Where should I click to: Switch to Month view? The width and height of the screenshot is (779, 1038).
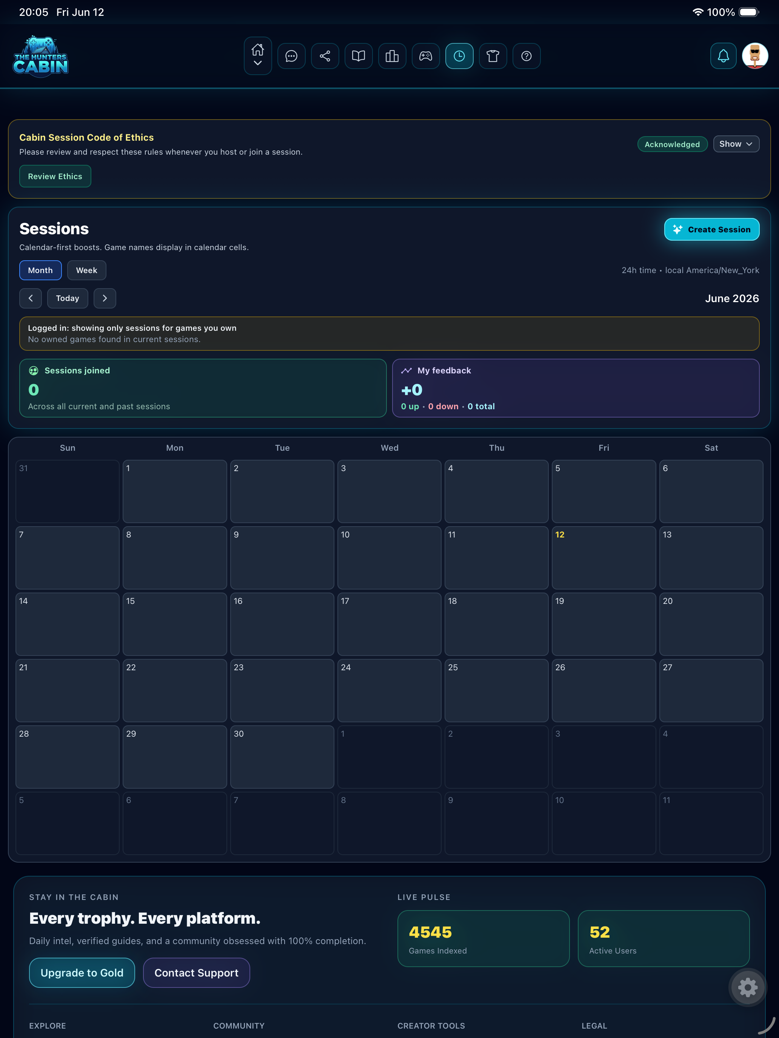coord(40,270)
